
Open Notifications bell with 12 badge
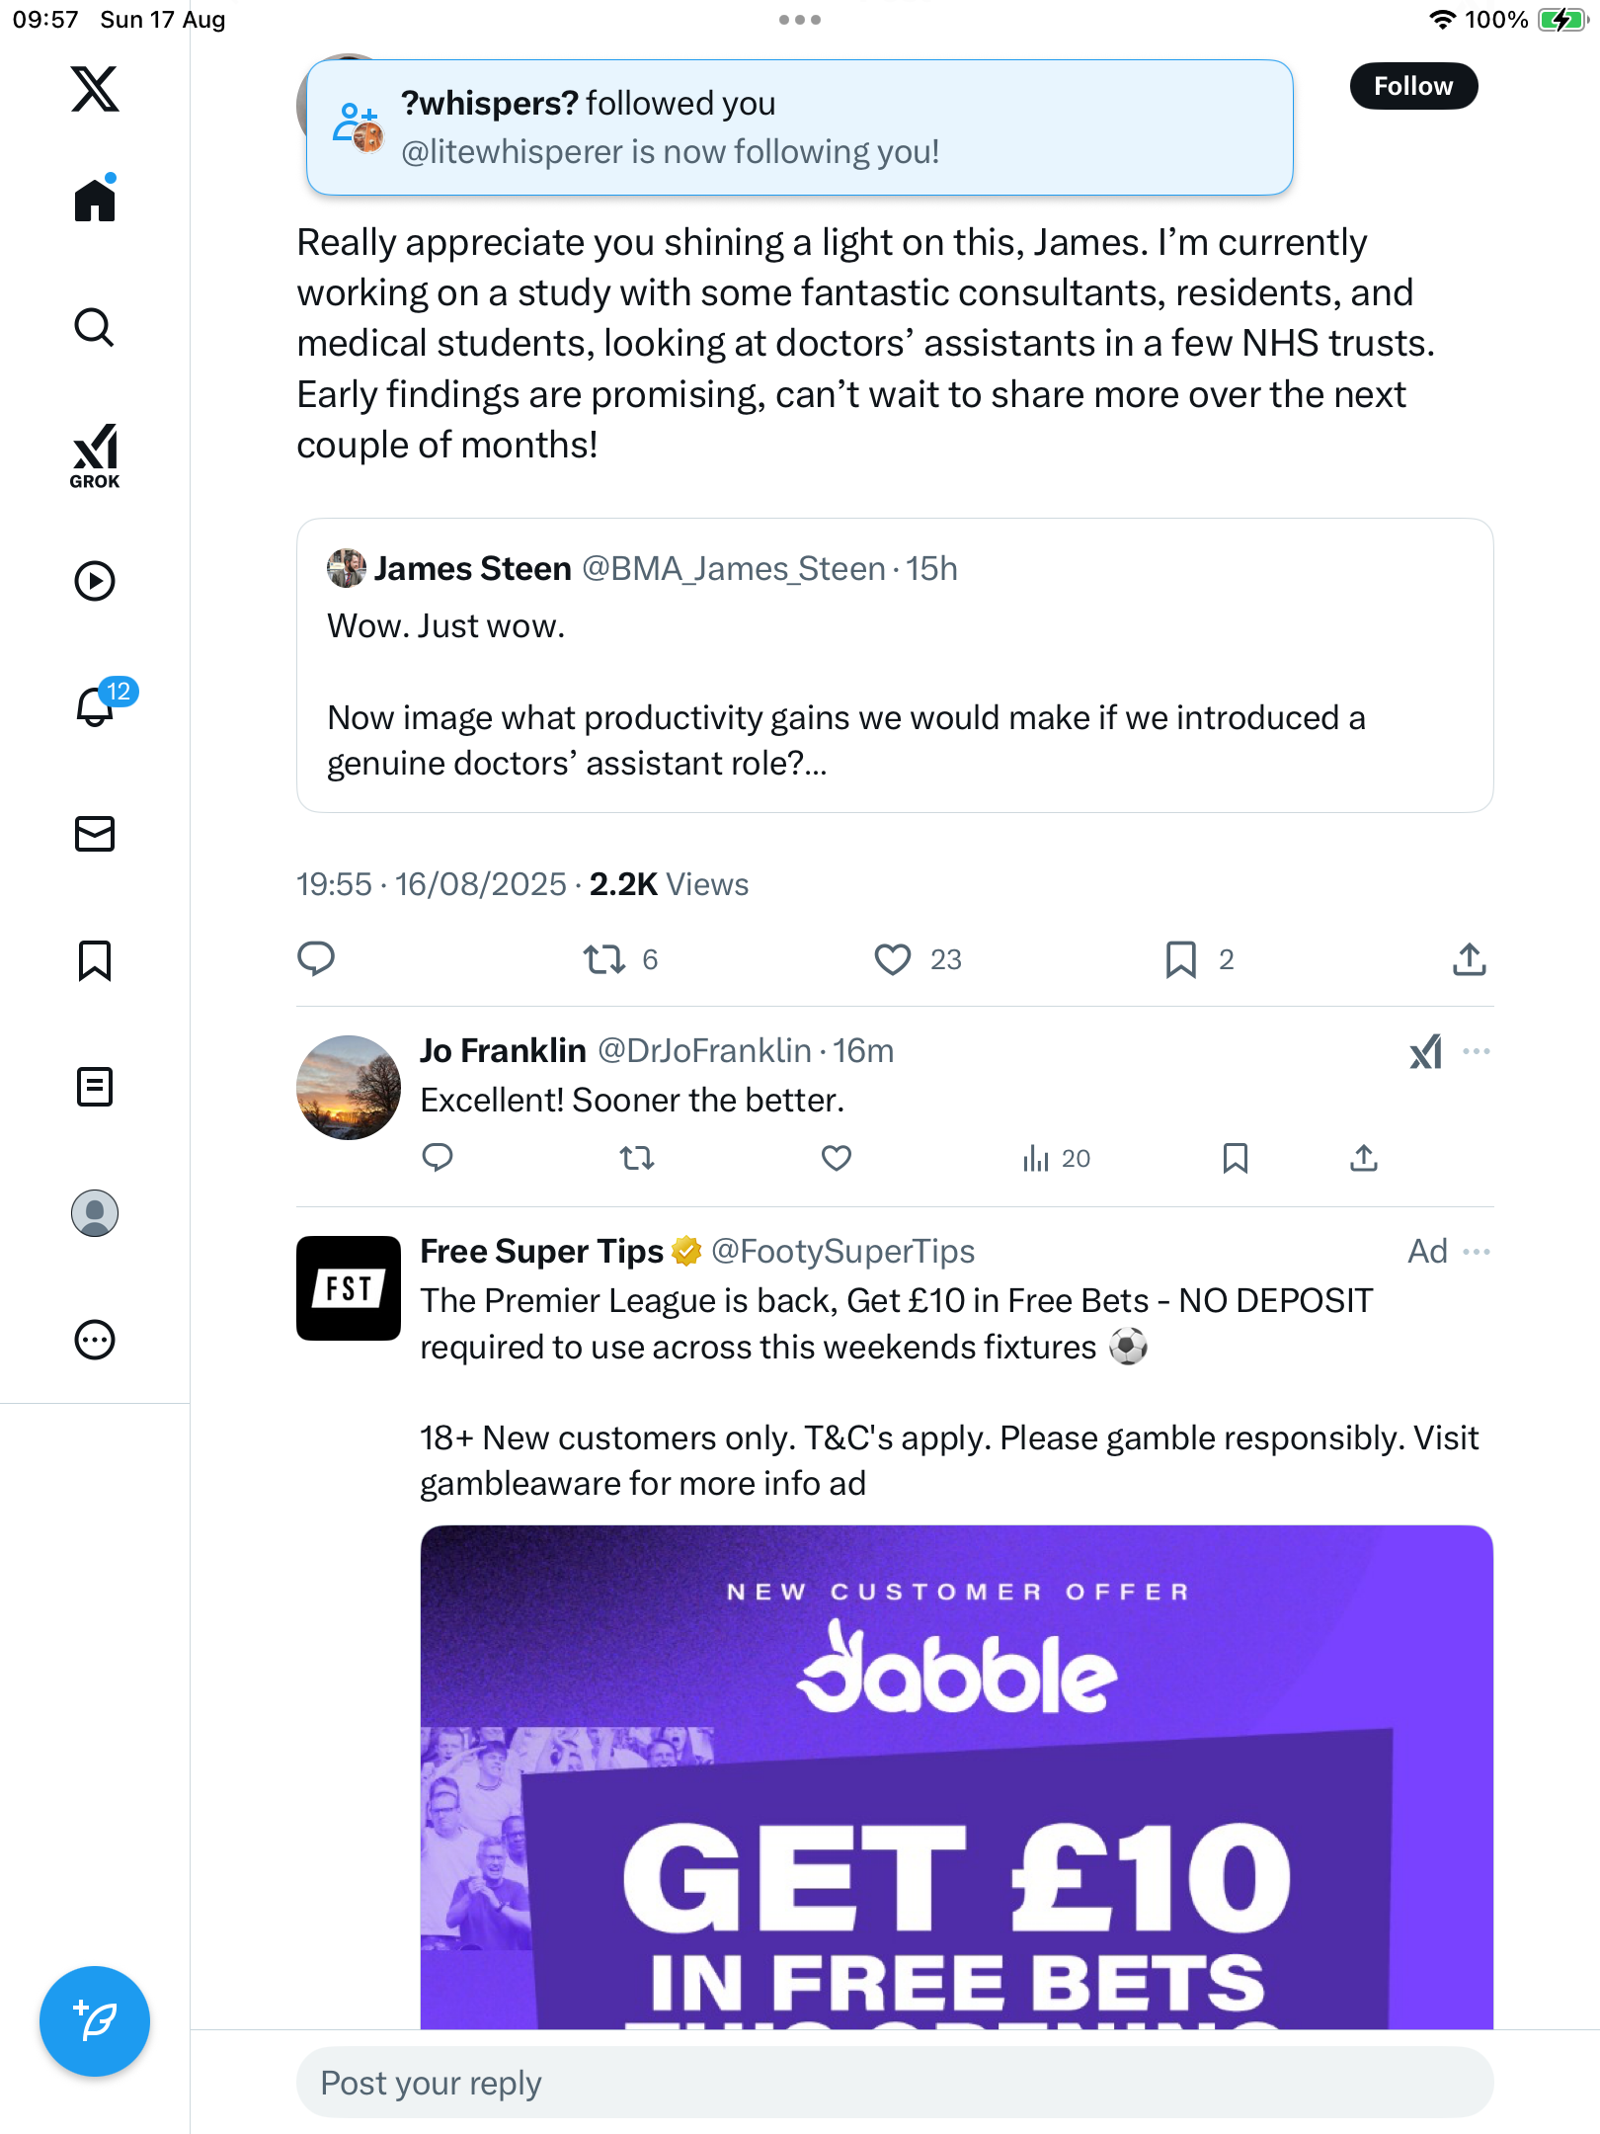[x=97, y=705]
